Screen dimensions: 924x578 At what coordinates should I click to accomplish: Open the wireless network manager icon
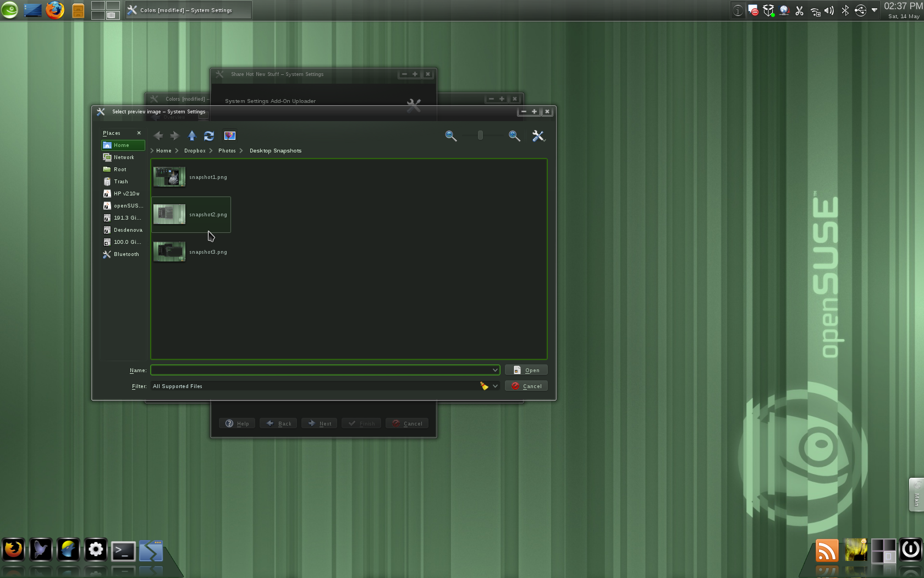click(815, 10)
